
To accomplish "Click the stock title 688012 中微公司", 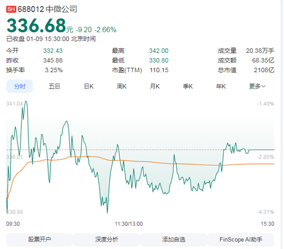I will click(x=47, y=9).
